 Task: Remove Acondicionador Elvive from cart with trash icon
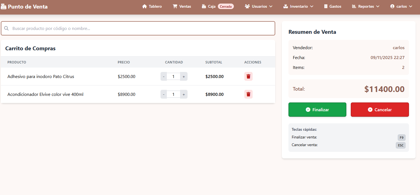tap(248, 94)
